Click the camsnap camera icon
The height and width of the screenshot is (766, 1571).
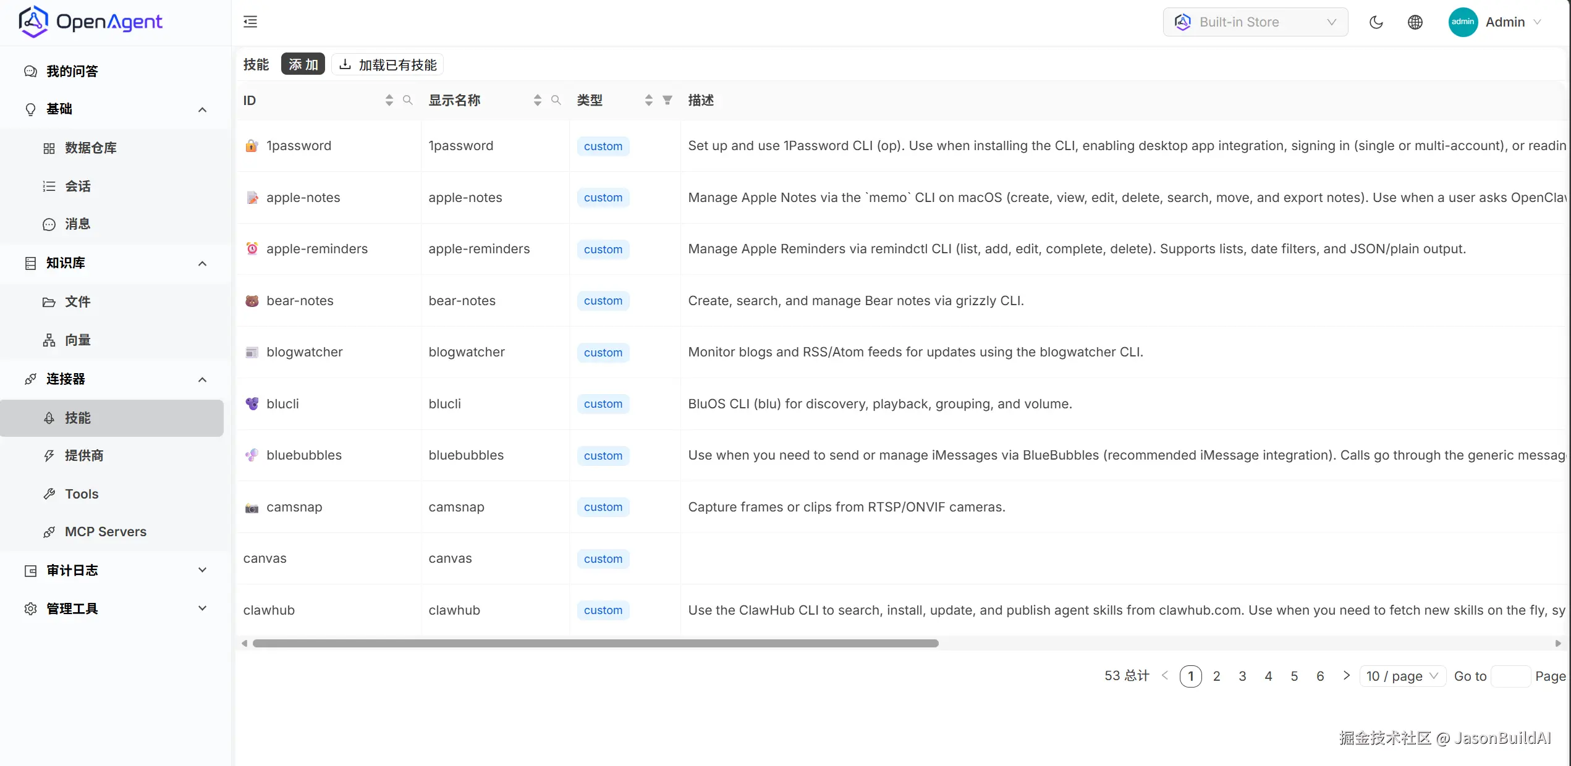(x=252, y=508)
